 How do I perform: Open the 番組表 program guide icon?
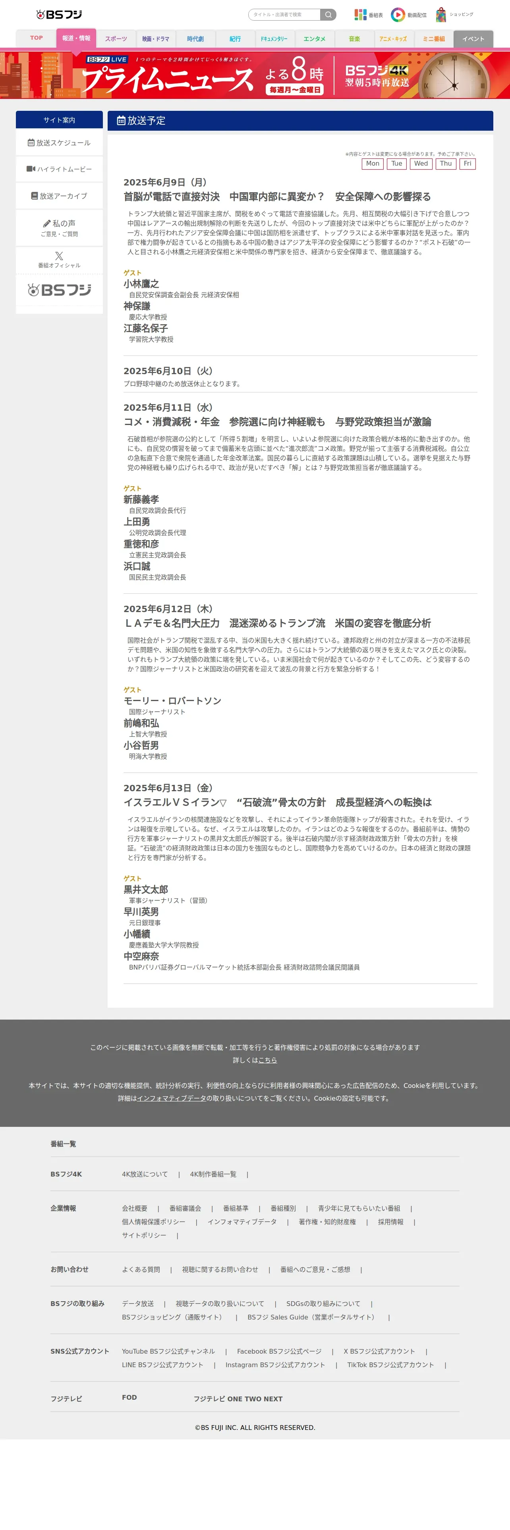[x=368, y=14]
